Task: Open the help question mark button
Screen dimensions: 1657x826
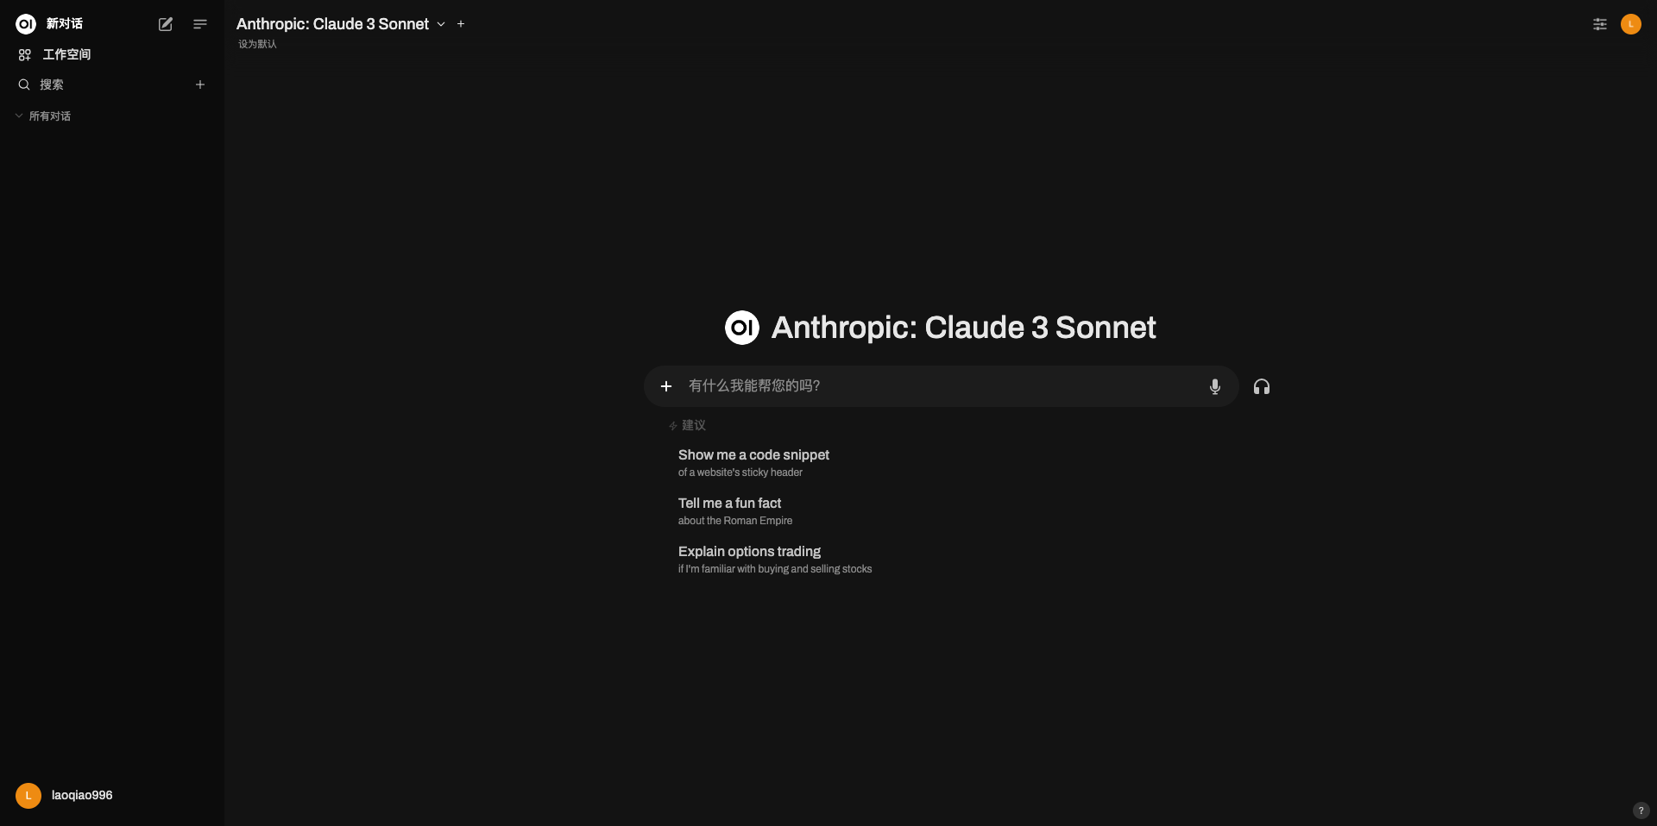Action: point(1641,810)
